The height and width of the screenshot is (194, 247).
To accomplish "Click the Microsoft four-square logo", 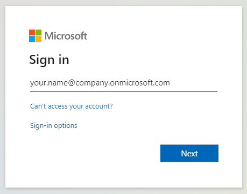I will click(35, 35).
